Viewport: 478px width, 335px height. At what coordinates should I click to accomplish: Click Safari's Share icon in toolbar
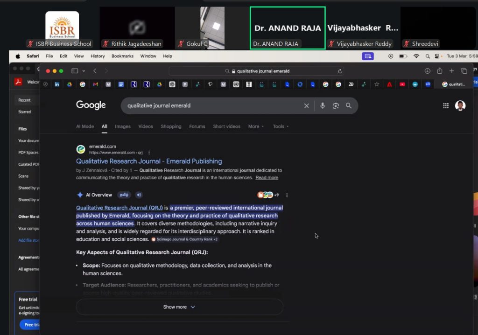pos(439,71)
